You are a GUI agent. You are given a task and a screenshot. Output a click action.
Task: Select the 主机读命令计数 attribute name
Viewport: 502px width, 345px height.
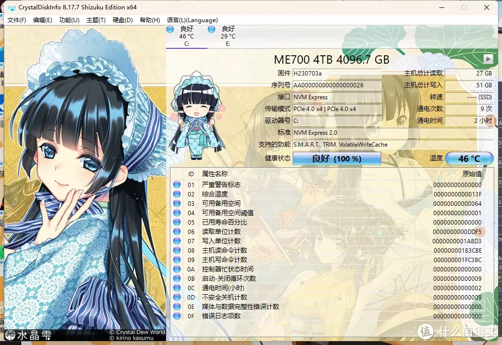(224, 250)
